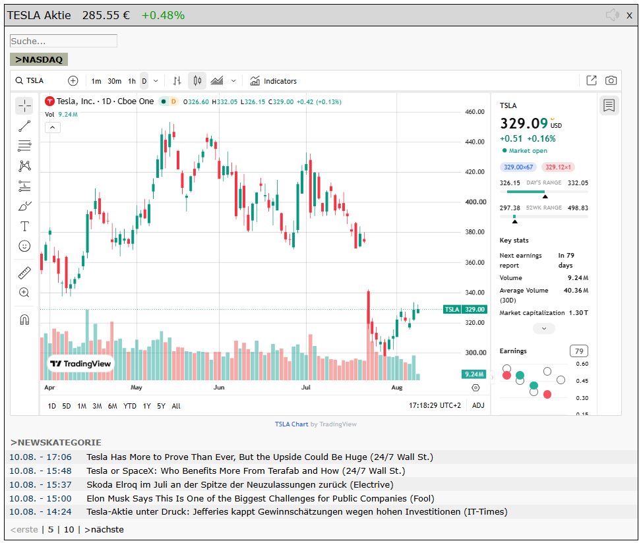
Task: Open chart settings gear on time axis
Action: (475, 387)
